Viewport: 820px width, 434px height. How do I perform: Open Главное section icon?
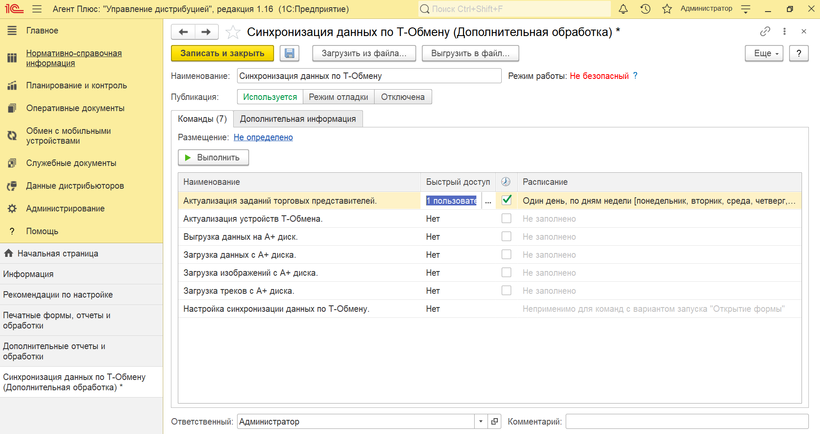click(x=12, y=30)
